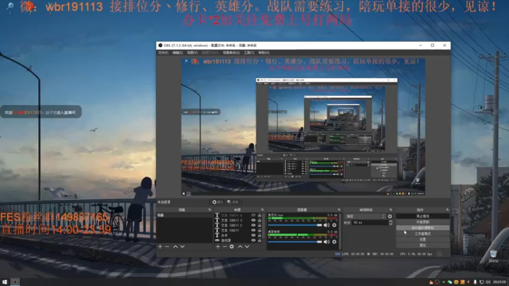
Task: Click the Audio Mixer vertical scrollbar
Action: click(340, 231)
